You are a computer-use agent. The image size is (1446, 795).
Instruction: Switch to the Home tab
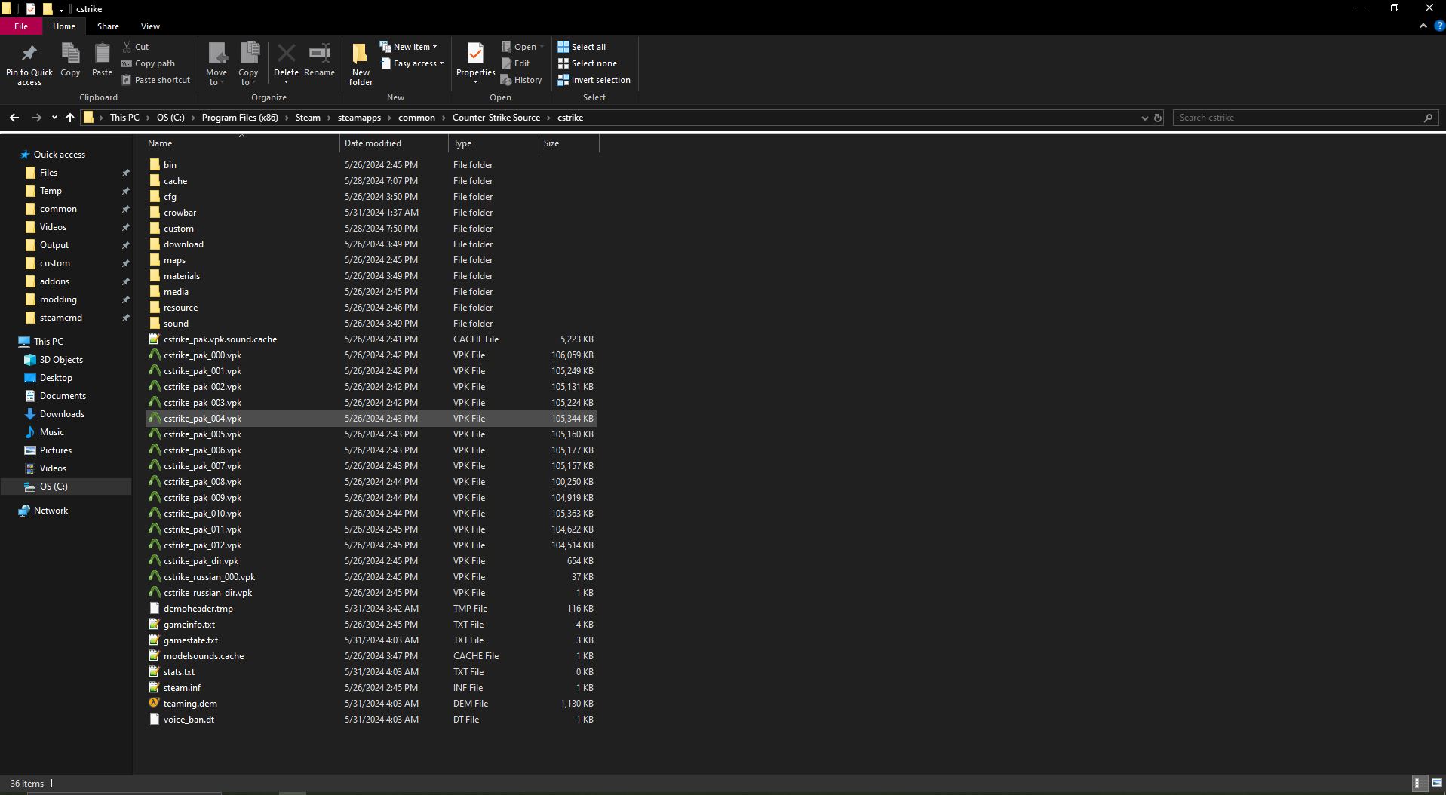[x=64, y=26]
